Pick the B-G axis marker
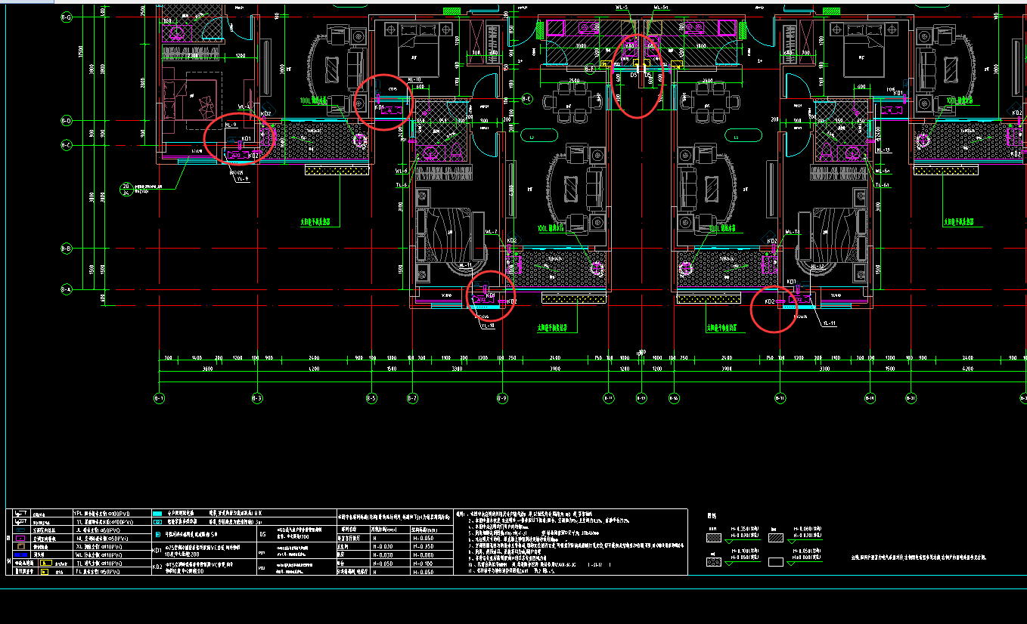This screenshot has width=1027, height=624. point(67,17)
